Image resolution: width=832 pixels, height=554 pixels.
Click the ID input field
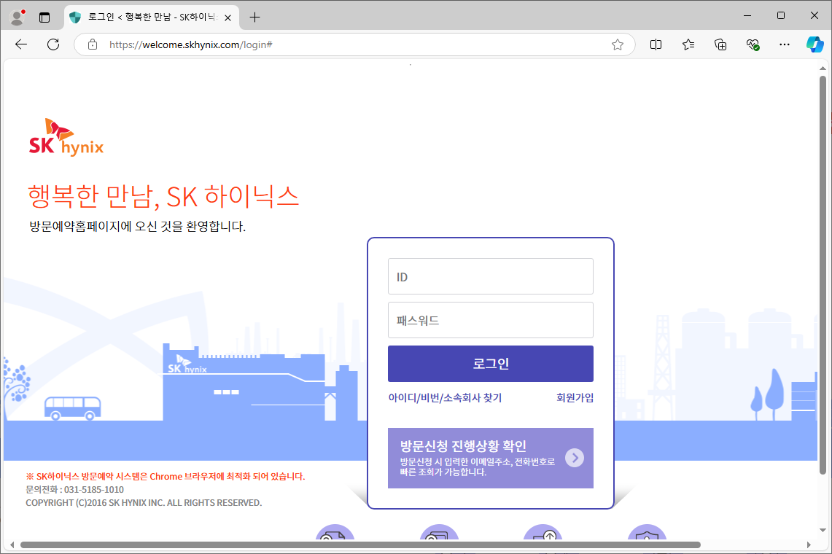tap(490, 276)
